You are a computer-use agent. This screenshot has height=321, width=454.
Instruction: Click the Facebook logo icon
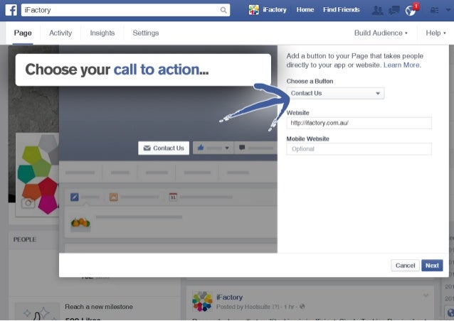point(11,10)
